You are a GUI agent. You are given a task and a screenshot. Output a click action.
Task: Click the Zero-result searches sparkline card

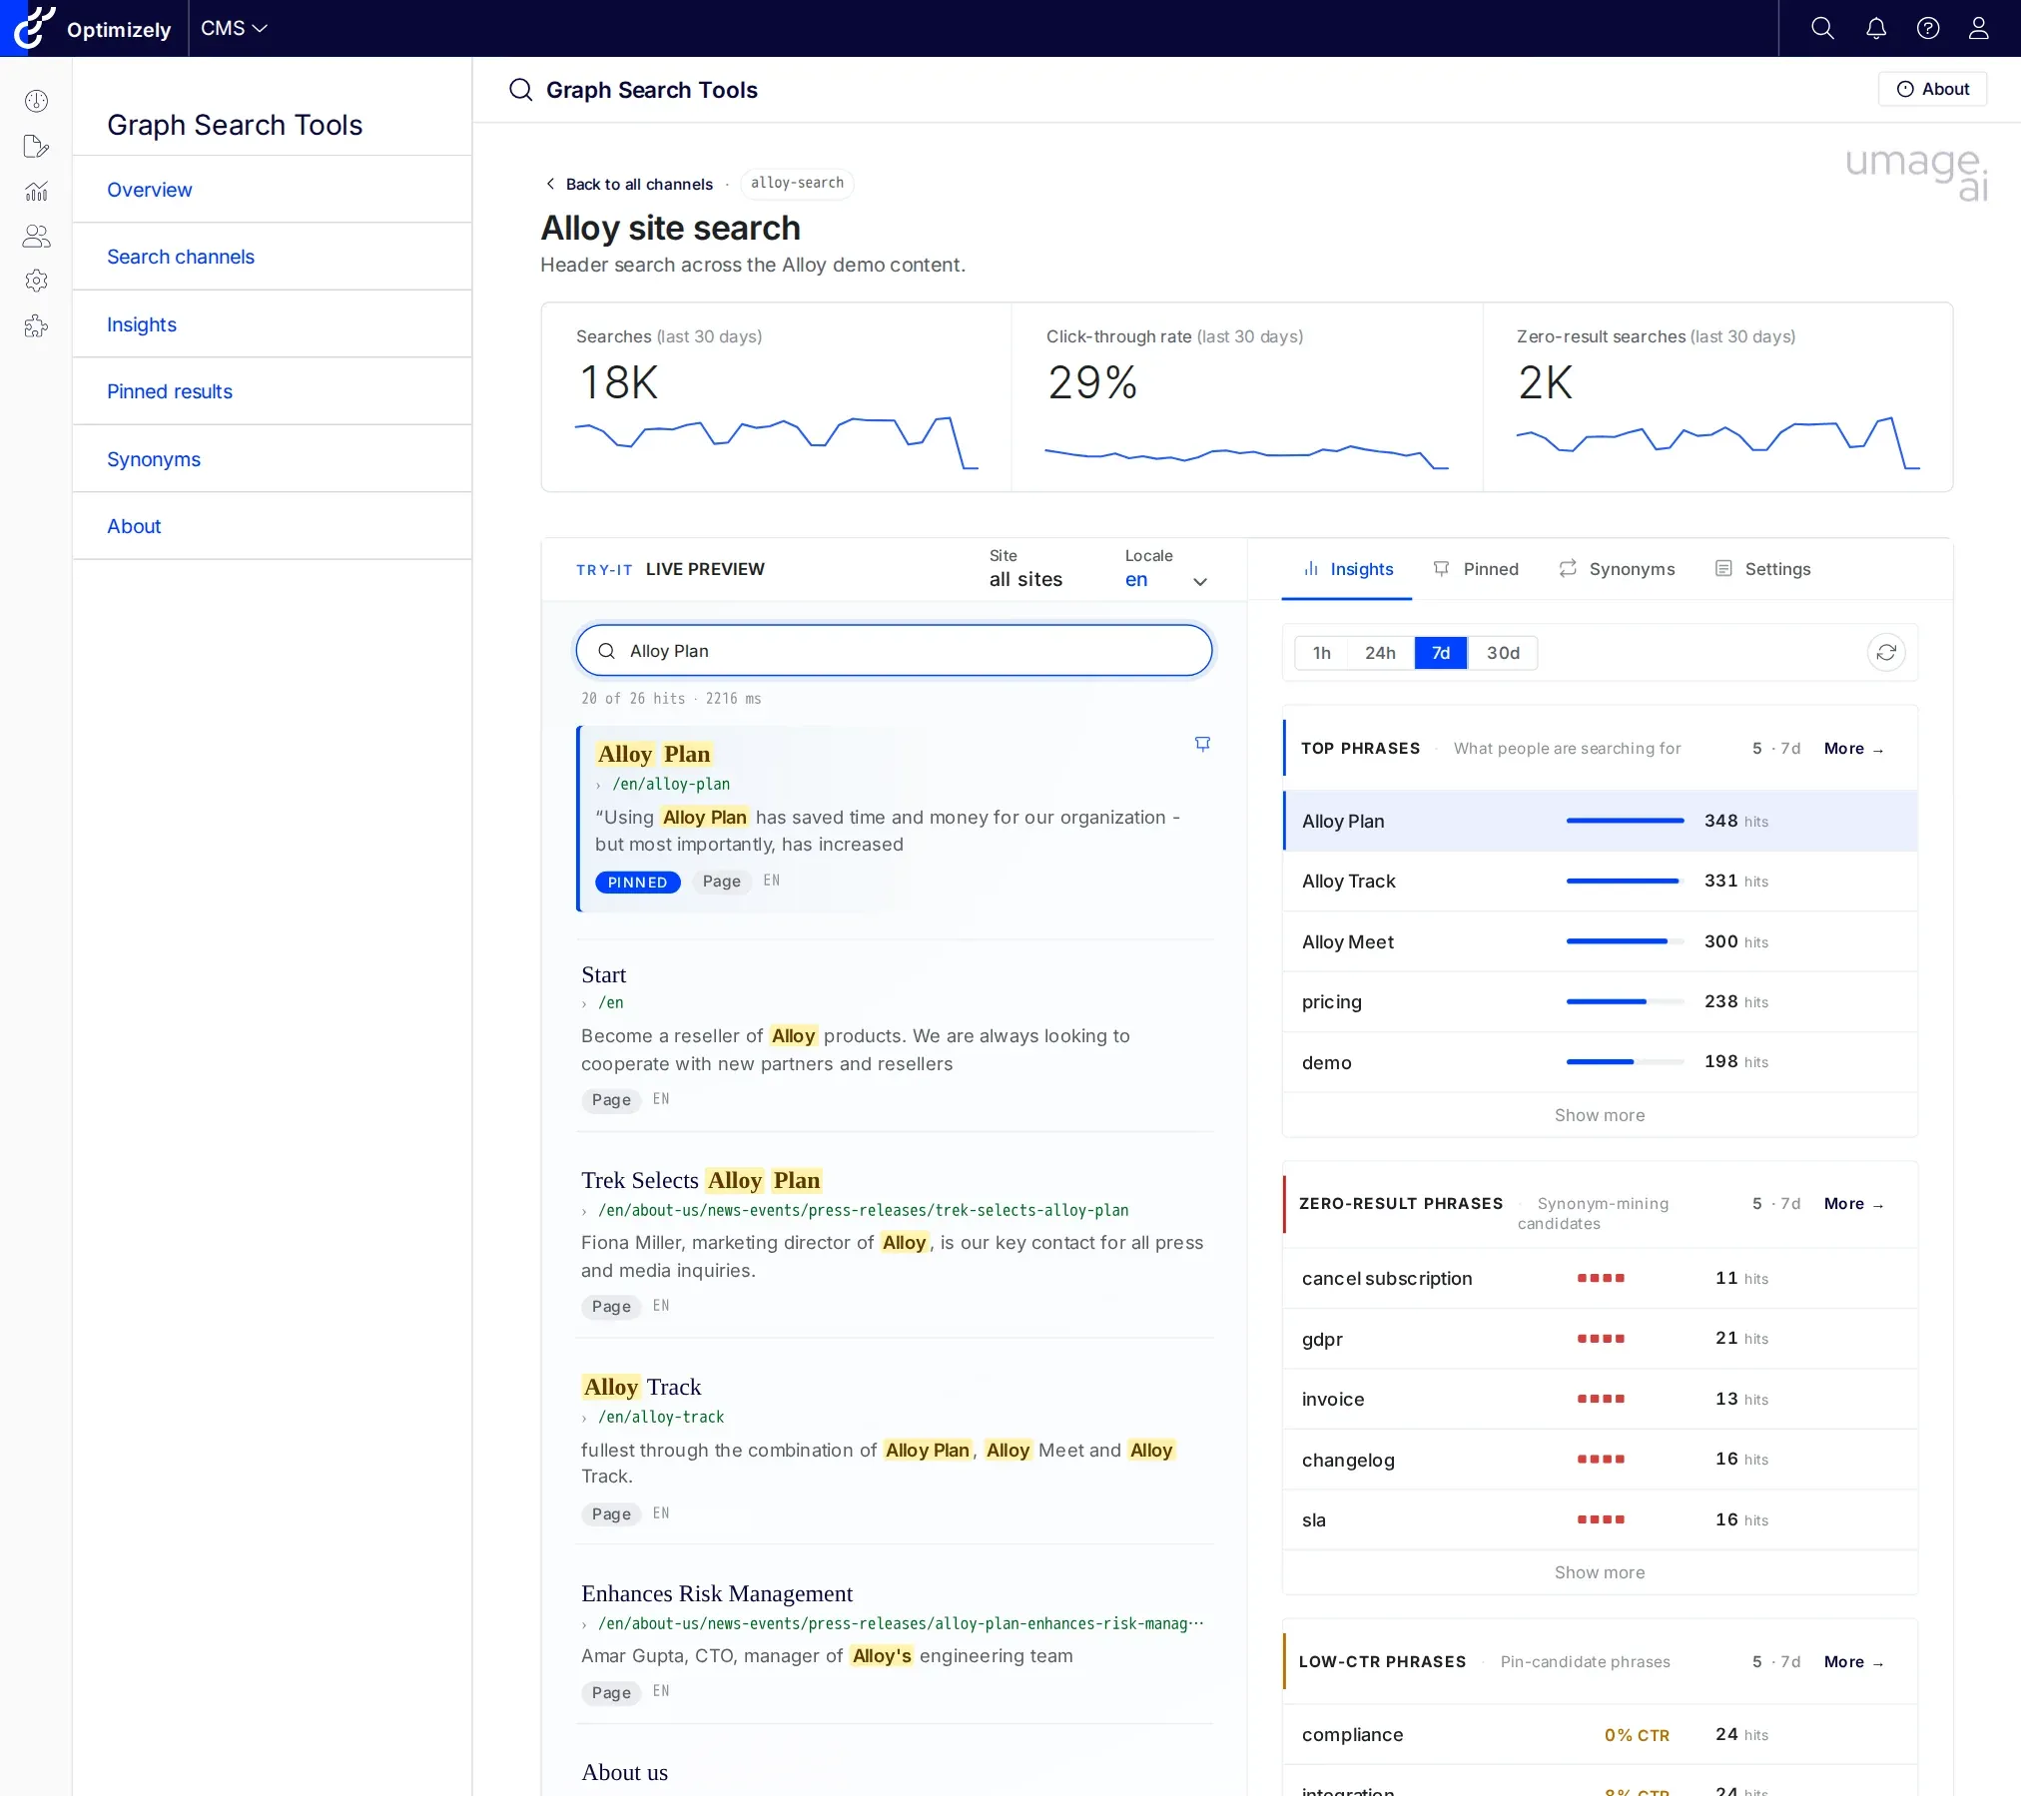(1717, 397)
